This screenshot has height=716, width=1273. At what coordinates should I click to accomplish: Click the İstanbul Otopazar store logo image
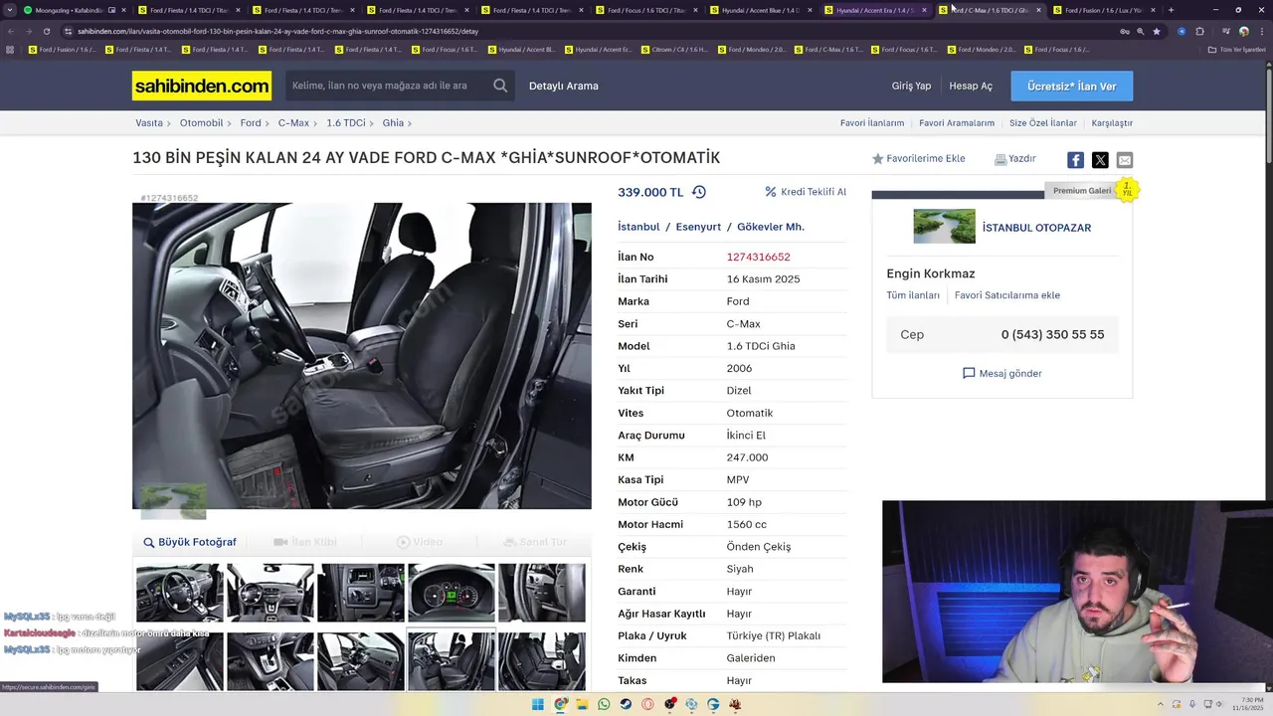(x=944, y=227)
